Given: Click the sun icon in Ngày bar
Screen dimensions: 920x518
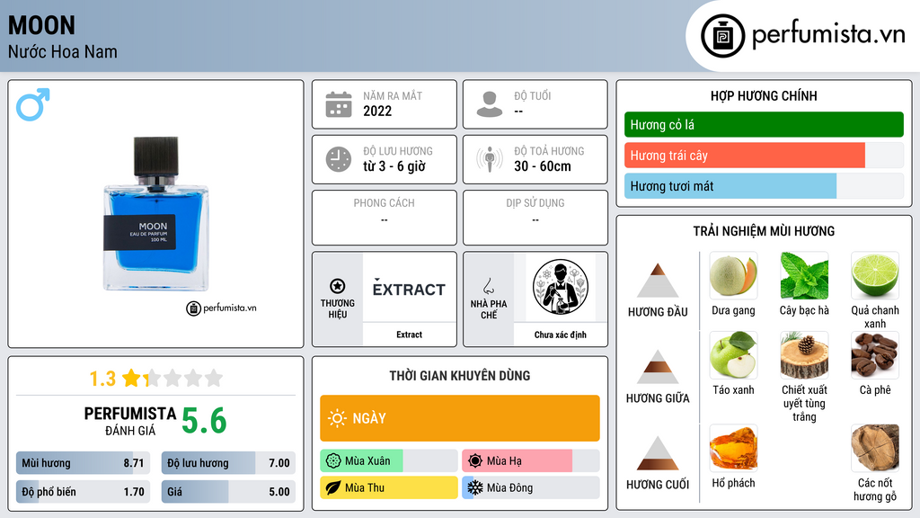Looking at the screenshot, I should 337,418.
